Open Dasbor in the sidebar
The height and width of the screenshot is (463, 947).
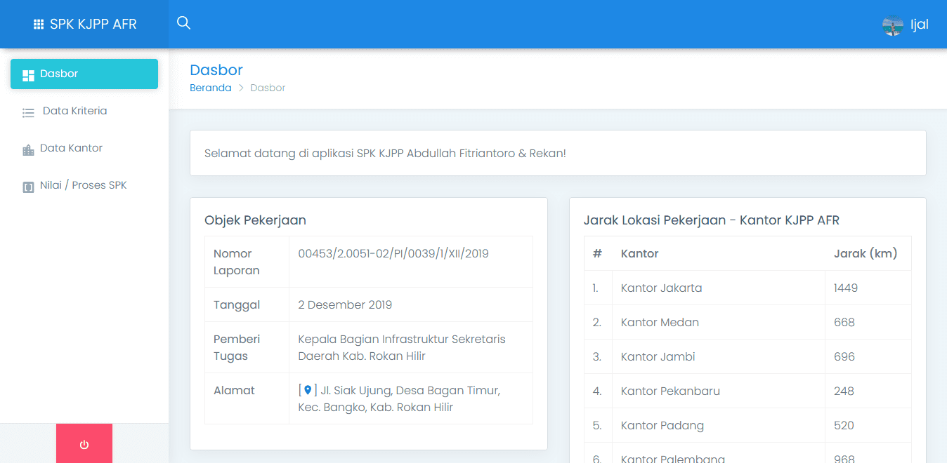pos(84,74)
